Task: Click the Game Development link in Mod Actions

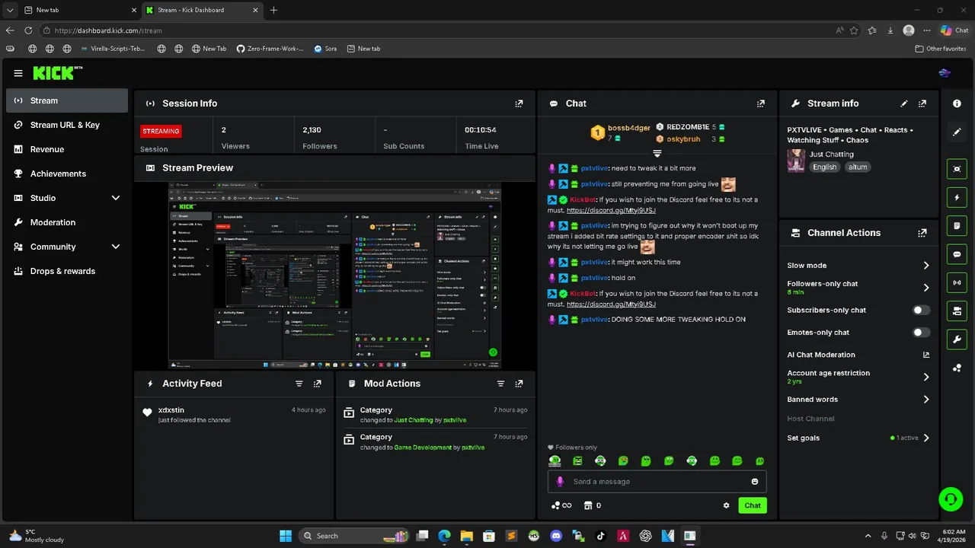Action: click(423, 448)
